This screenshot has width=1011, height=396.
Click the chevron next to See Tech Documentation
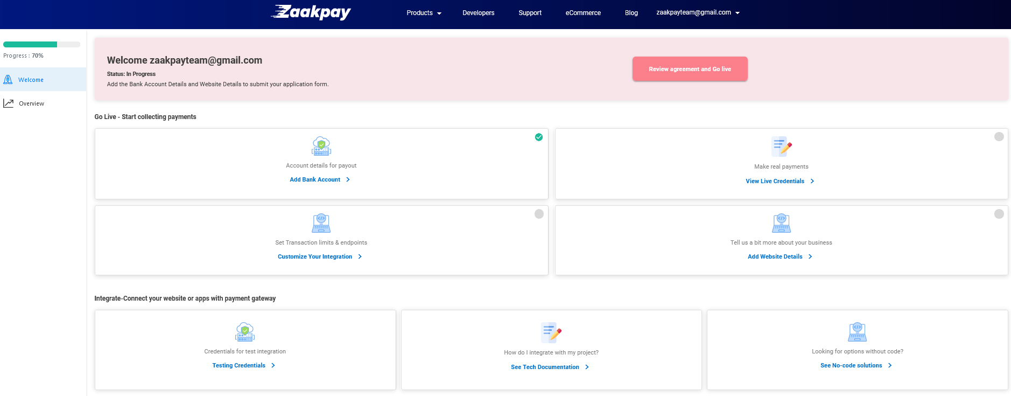587,367
